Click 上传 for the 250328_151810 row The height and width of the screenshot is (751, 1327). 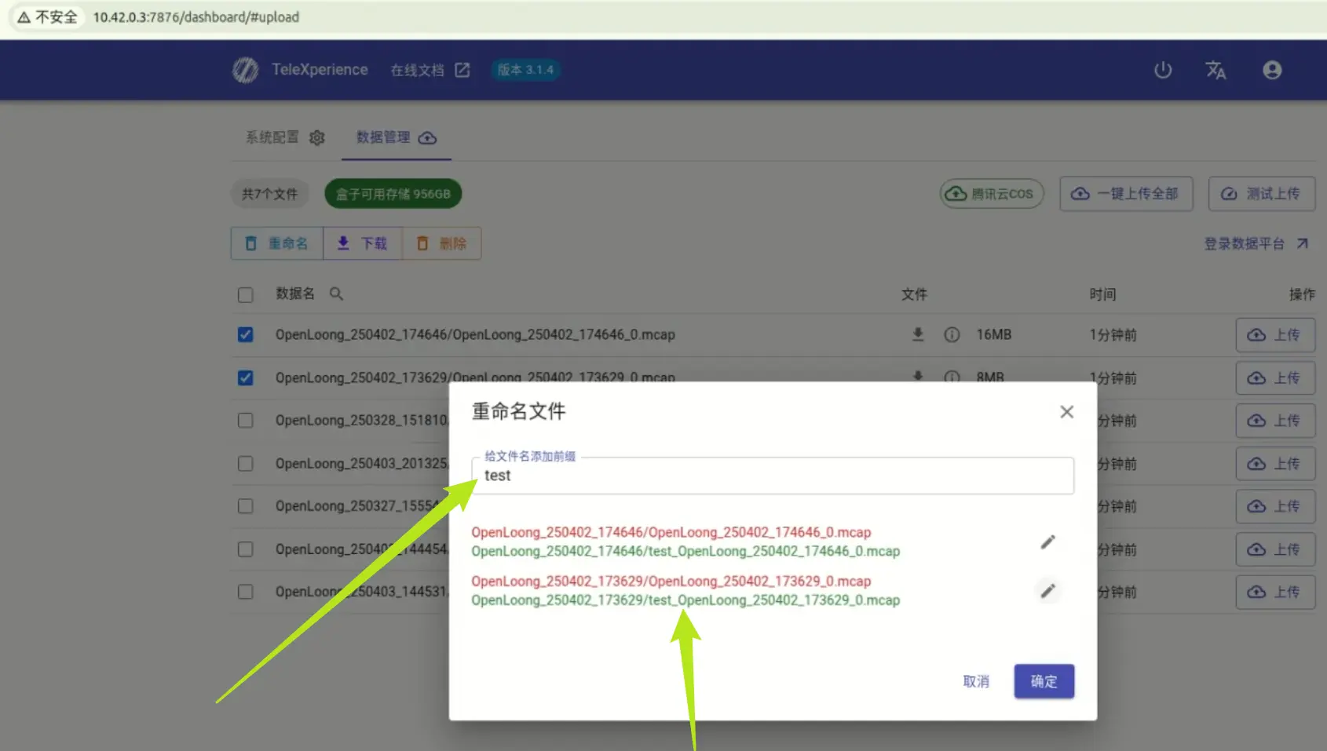(x=1275, y=420)
